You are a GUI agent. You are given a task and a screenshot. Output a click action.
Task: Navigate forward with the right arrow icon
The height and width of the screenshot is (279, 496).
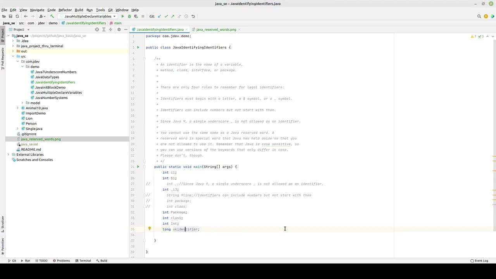click(33, 16)
